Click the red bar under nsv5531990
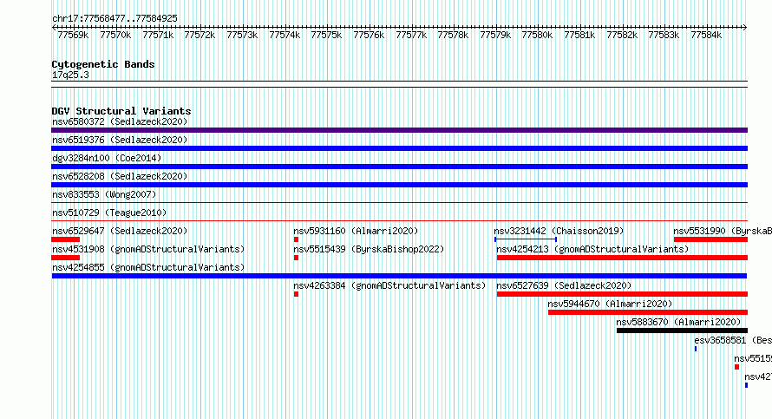772x419 pixels. tap(711, 239)
